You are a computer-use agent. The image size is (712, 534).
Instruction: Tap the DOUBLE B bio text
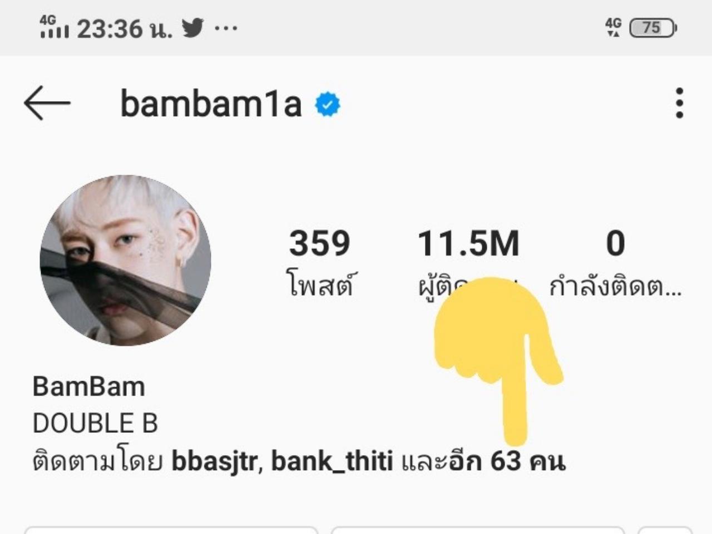coord(96,423)
